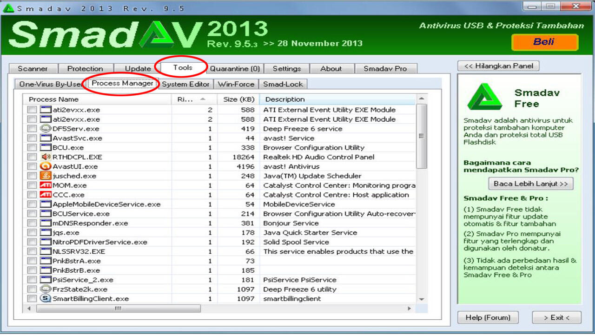595x336 pixels.
Task: Sort by Description column header
Action: pyautogui.click(x=337, y=99)
